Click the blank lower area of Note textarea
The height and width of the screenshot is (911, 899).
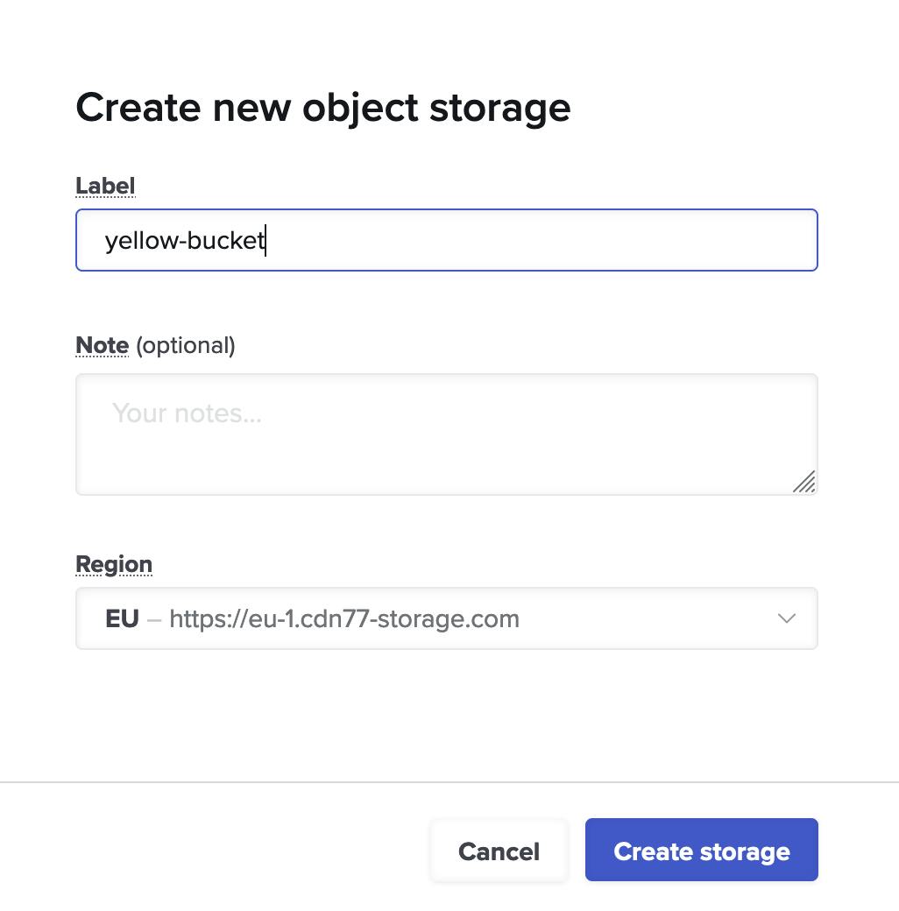point(430,465)
